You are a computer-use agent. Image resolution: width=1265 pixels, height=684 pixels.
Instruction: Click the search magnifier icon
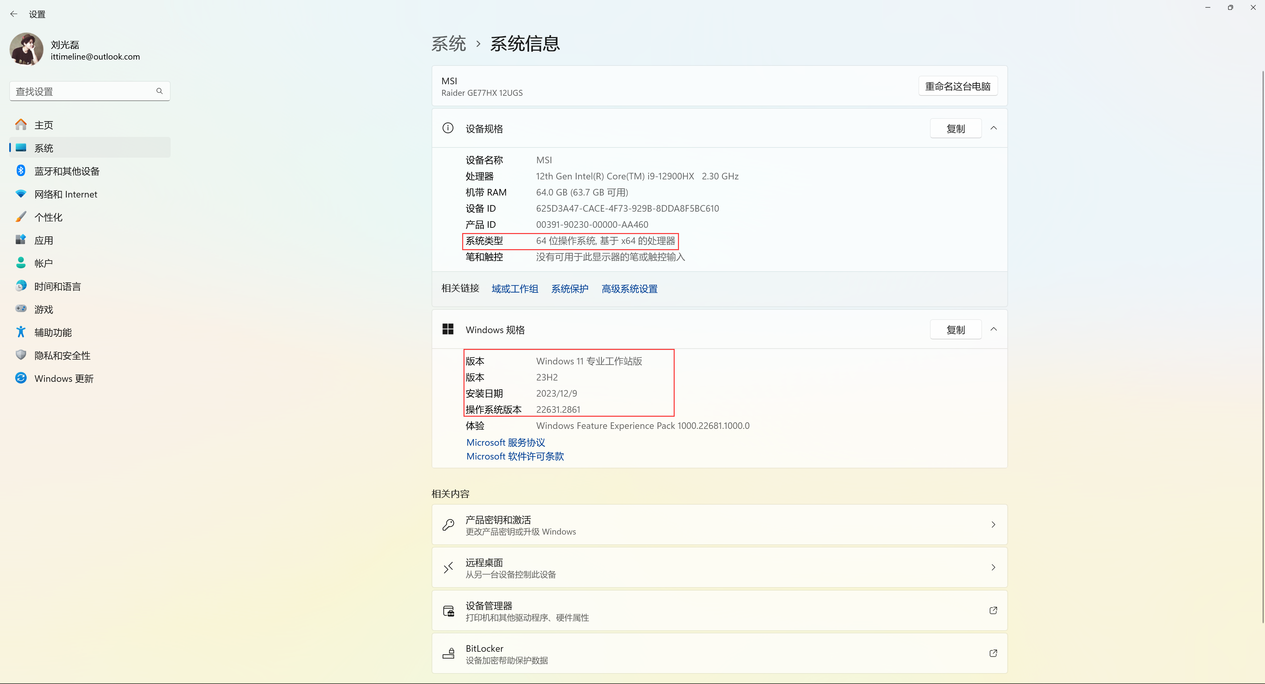click(x=159, y=91)
